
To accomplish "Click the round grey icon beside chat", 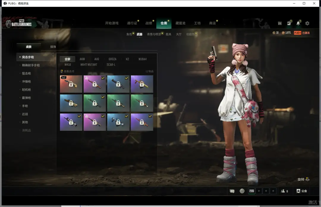I will tap(242, 191).
